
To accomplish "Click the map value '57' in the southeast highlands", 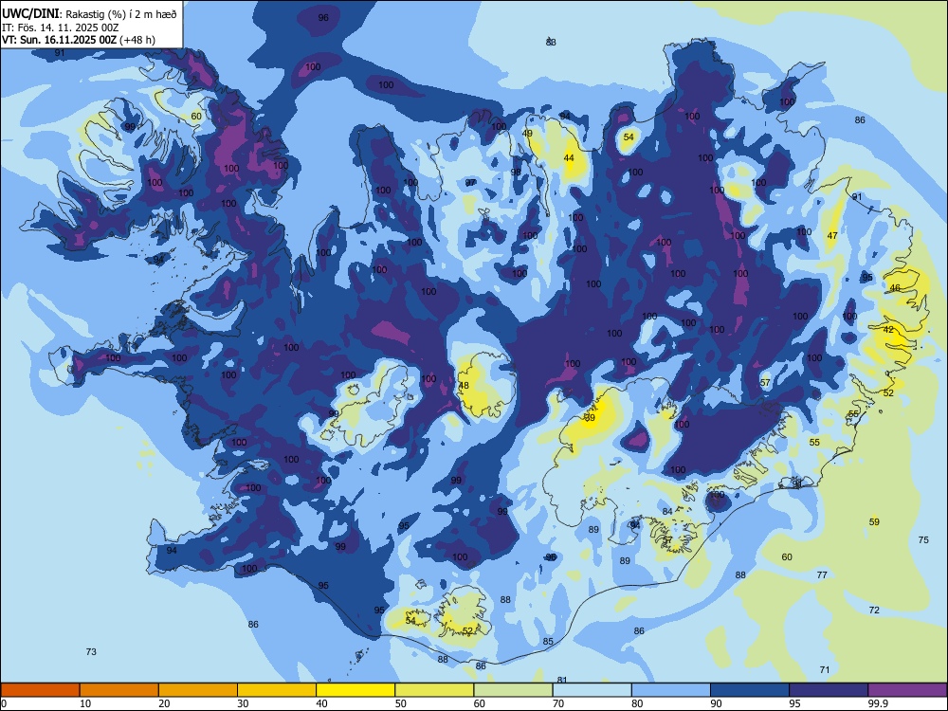I will (x=765, y=383).
